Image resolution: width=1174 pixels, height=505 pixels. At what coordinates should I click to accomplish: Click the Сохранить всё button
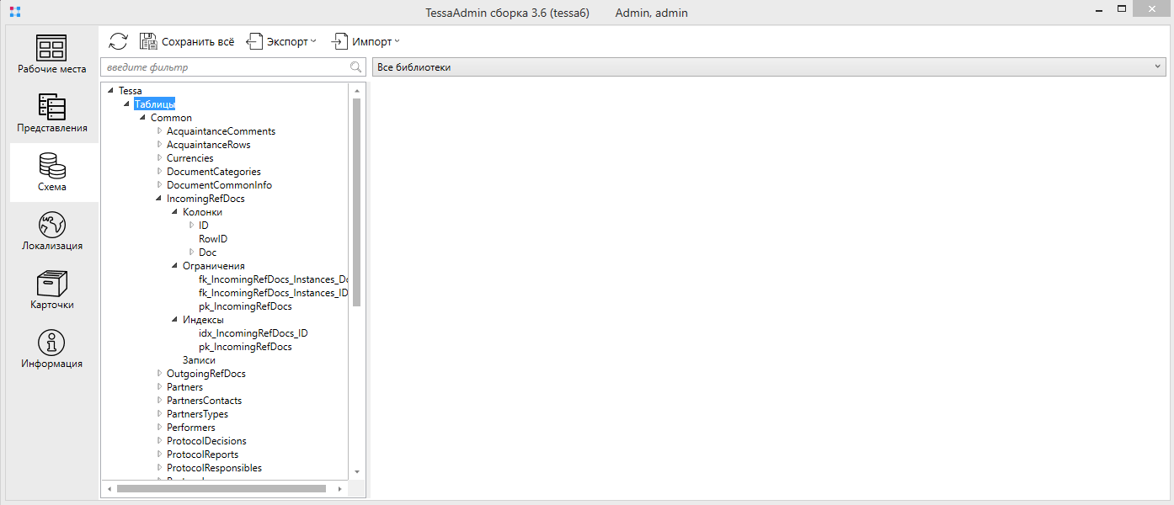[187, 41]
